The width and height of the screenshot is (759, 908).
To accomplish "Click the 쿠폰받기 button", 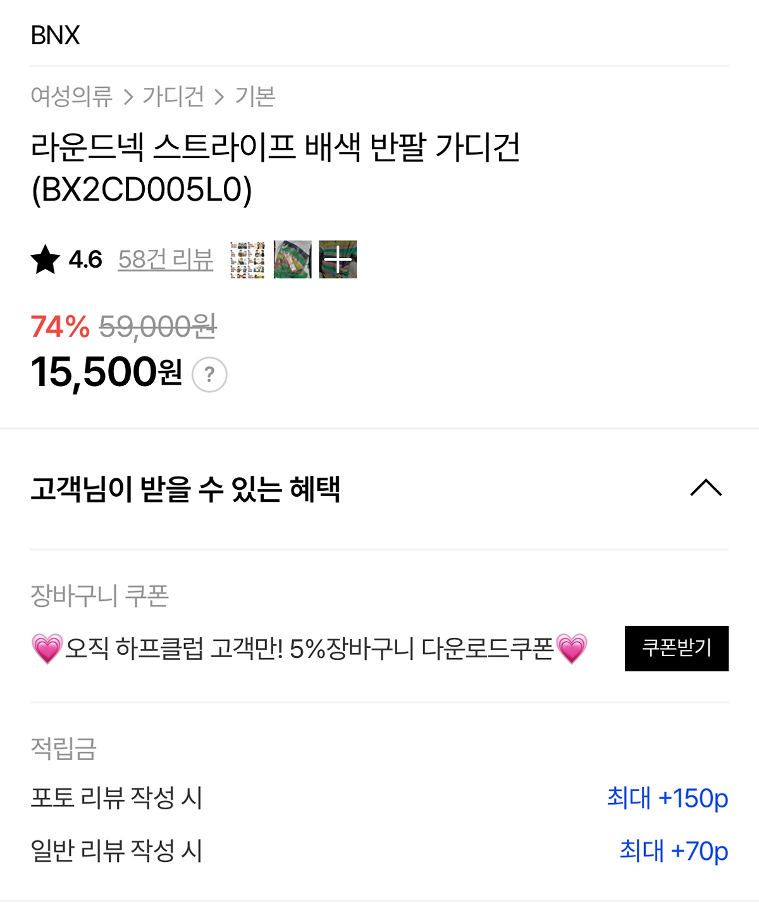I will tap(677, 649).
